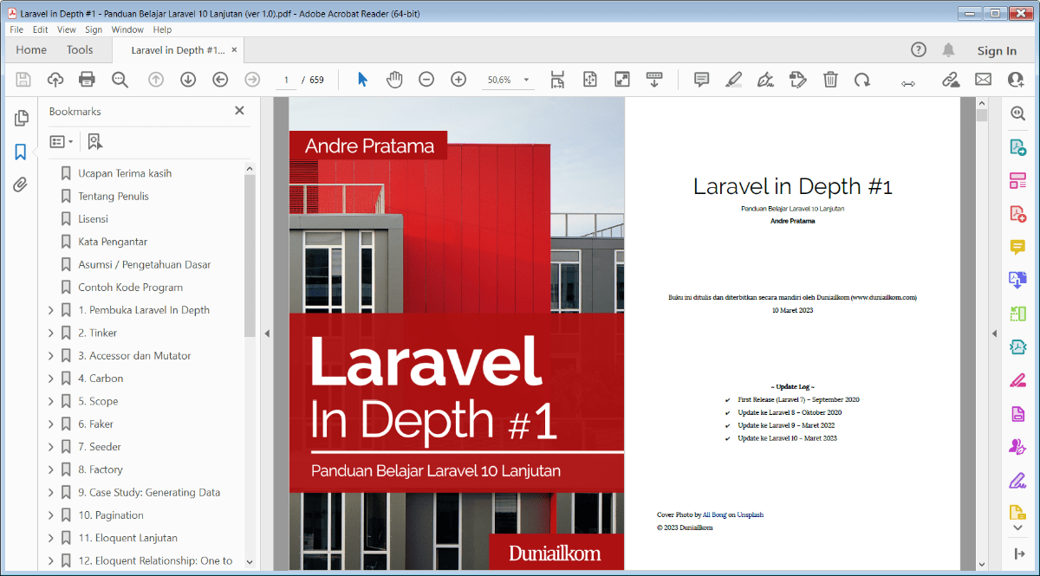This screenshot has height=576, width=1040.
Task: Click the page number input field
Action: tap(285, 80)
